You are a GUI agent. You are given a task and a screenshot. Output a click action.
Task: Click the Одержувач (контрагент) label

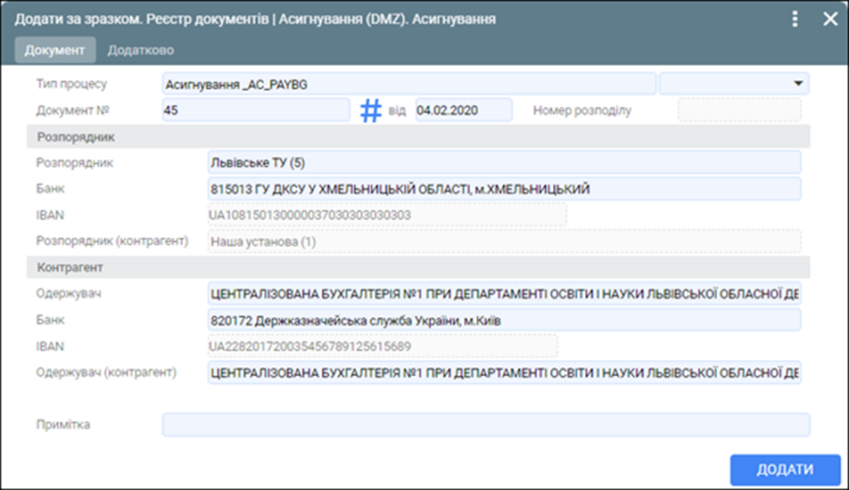(106, 372)
